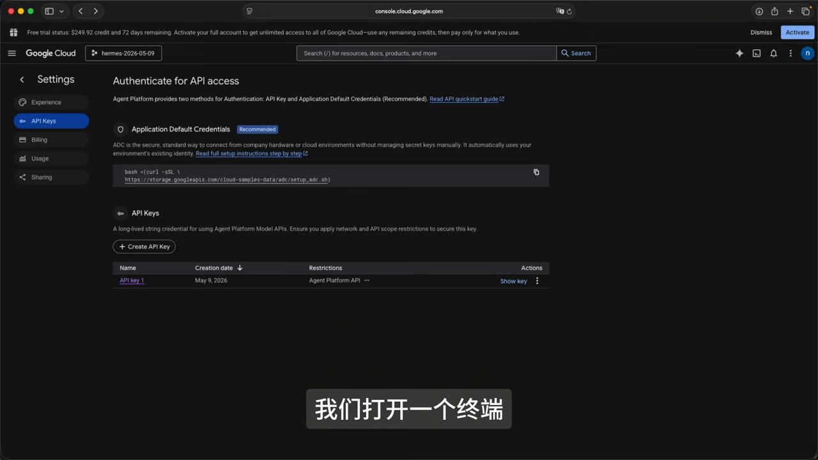Click the page settings icon in the address bar
This screenshot has width=818, height=460.
pyautogui.click(x=249, y=11)
